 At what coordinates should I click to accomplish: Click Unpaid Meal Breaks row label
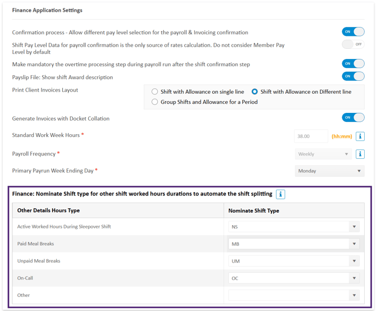(39, 261)
